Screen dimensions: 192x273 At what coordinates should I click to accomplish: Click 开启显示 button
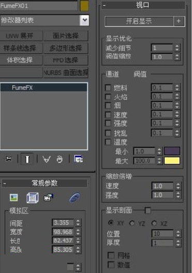[139, 21]
